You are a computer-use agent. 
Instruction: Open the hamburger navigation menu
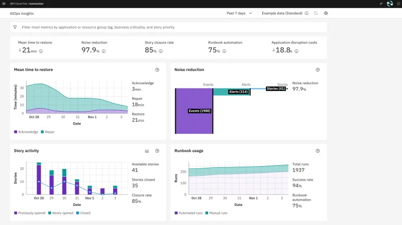click(4, 4)
